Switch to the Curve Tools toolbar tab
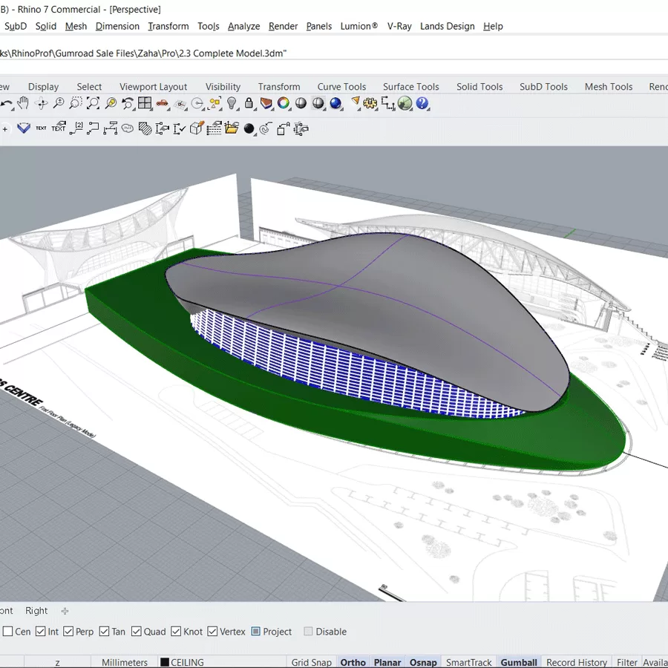The width and height of the screenshot is (668, 668). tap(341, 87)
